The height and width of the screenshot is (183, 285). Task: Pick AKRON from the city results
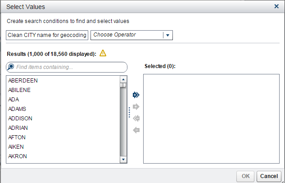[18, 156]
